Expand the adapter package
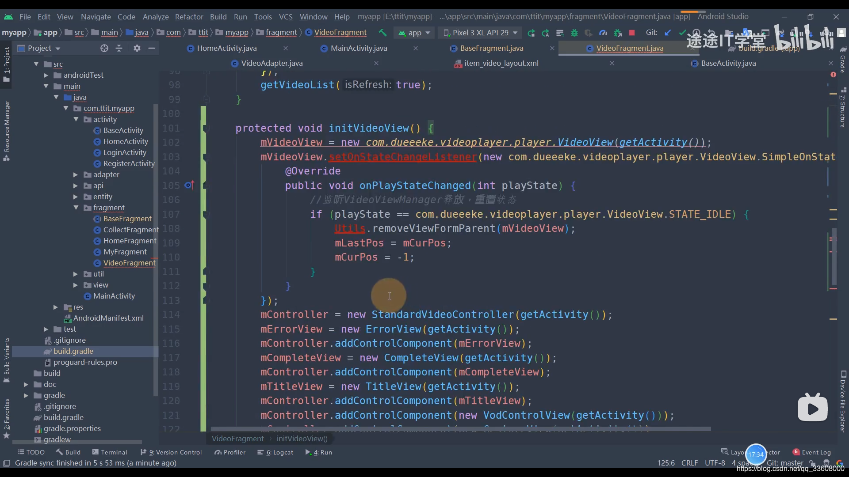This screenshot has height=477, width=849. (76, 174)
